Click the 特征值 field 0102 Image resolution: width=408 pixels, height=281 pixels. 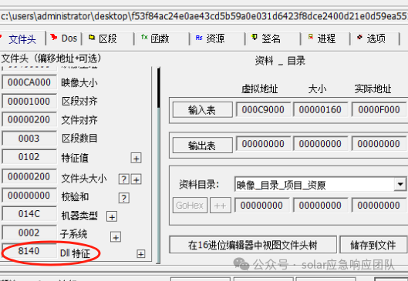[x=29, y=156]
